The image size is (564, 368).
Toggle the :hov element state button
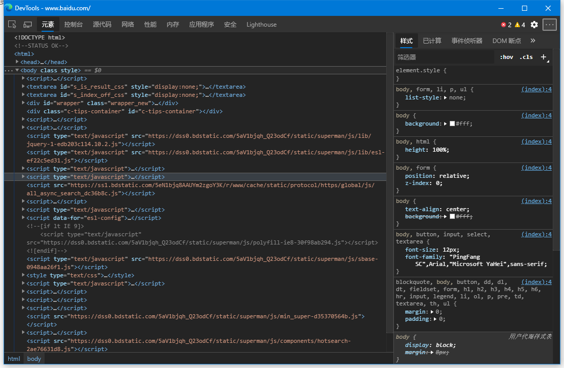point(507,57)
